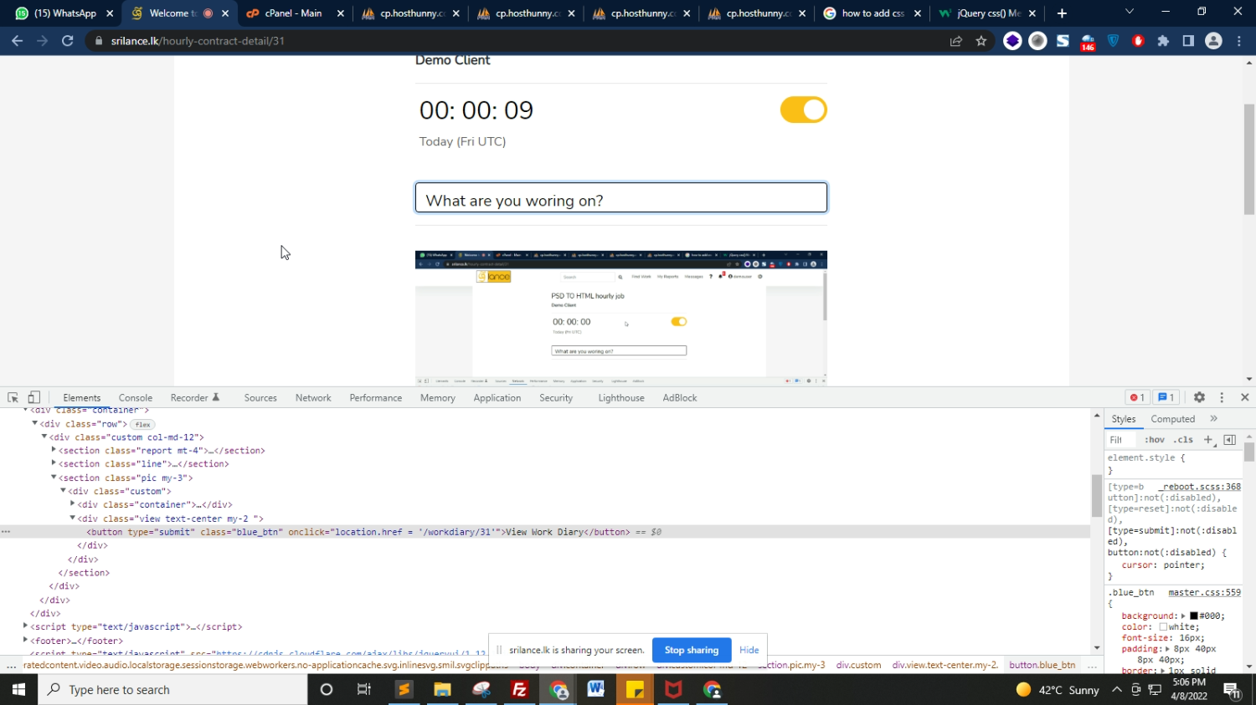This screenshot has height=705, width=1256.
Task: Open DevTools settings gear
Action: coord(1199,398)
